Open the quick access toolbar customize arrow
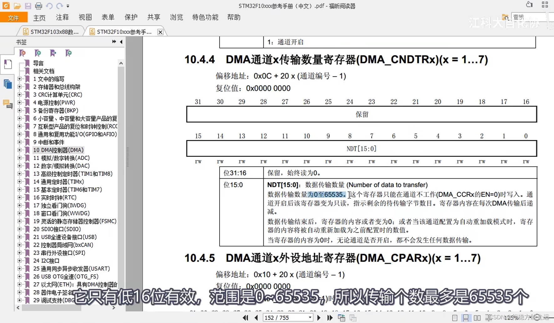This screenshot has width=554, height=323. tap(68, 6)
